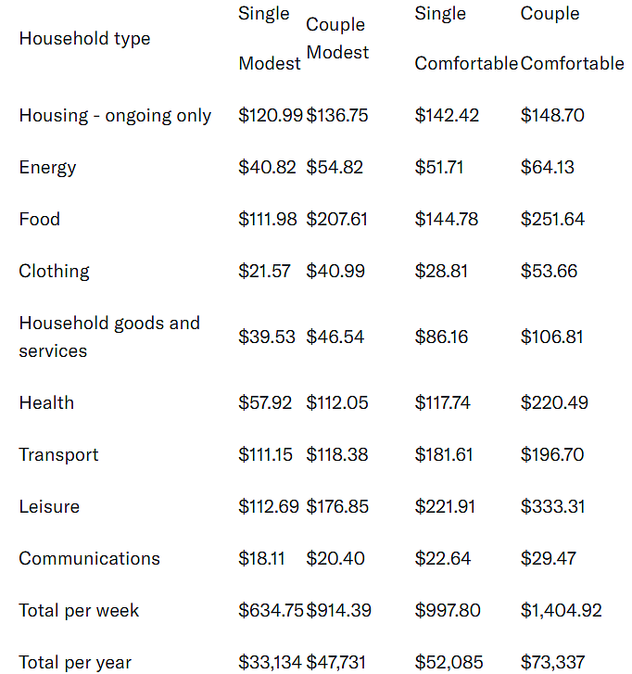Select the Energy value $40.82
This screenshot has height=674, width=632.
(267, 167)
